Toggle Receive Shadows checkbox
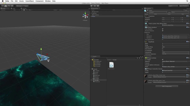This screenshot has height=106, width=190. click(x=163, y=31)
